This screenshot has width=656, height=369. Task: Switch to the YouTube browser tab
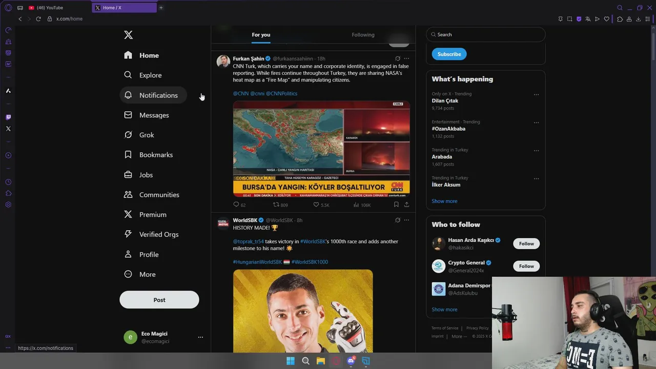pyautogui.click(x=57, y=8)
